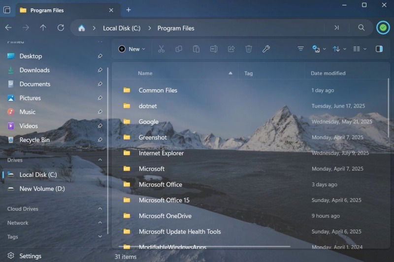The width and height of the screenshot is (394, 262).
Task: Collapse the Drives section in sidebar
Action: pyautogui.click(x=100, y=160)
